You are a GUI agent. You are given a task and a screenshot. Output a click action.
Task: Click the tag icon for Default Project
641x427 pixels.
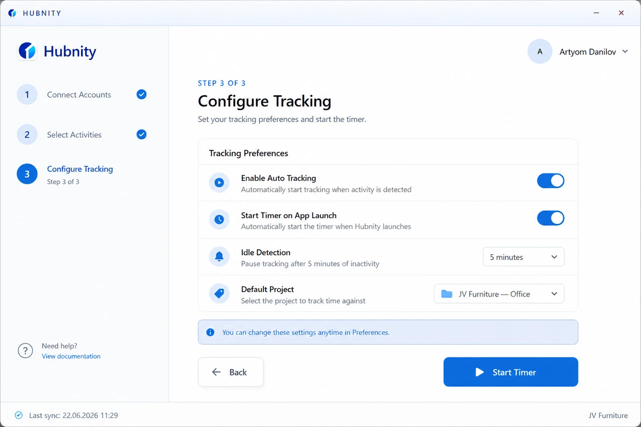click(219, 294)
